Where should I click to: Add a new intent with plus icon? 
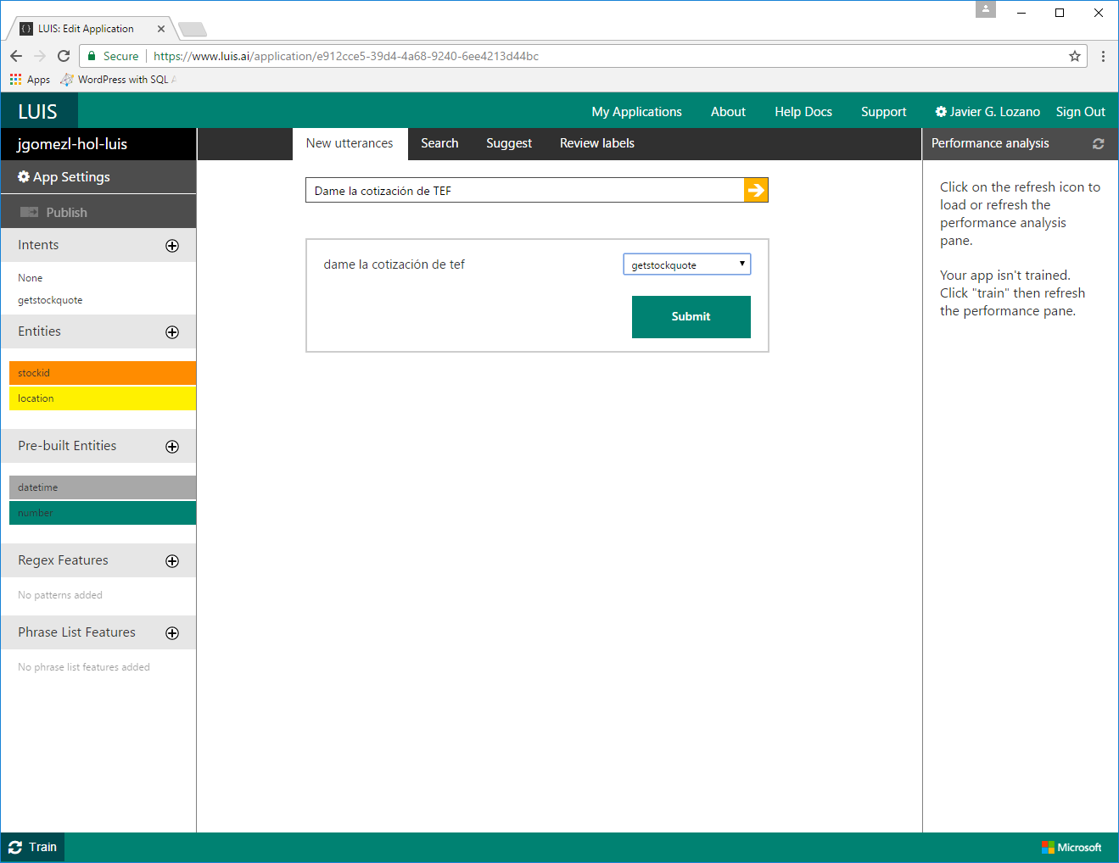pyautogui.click(x=172, y=246)
